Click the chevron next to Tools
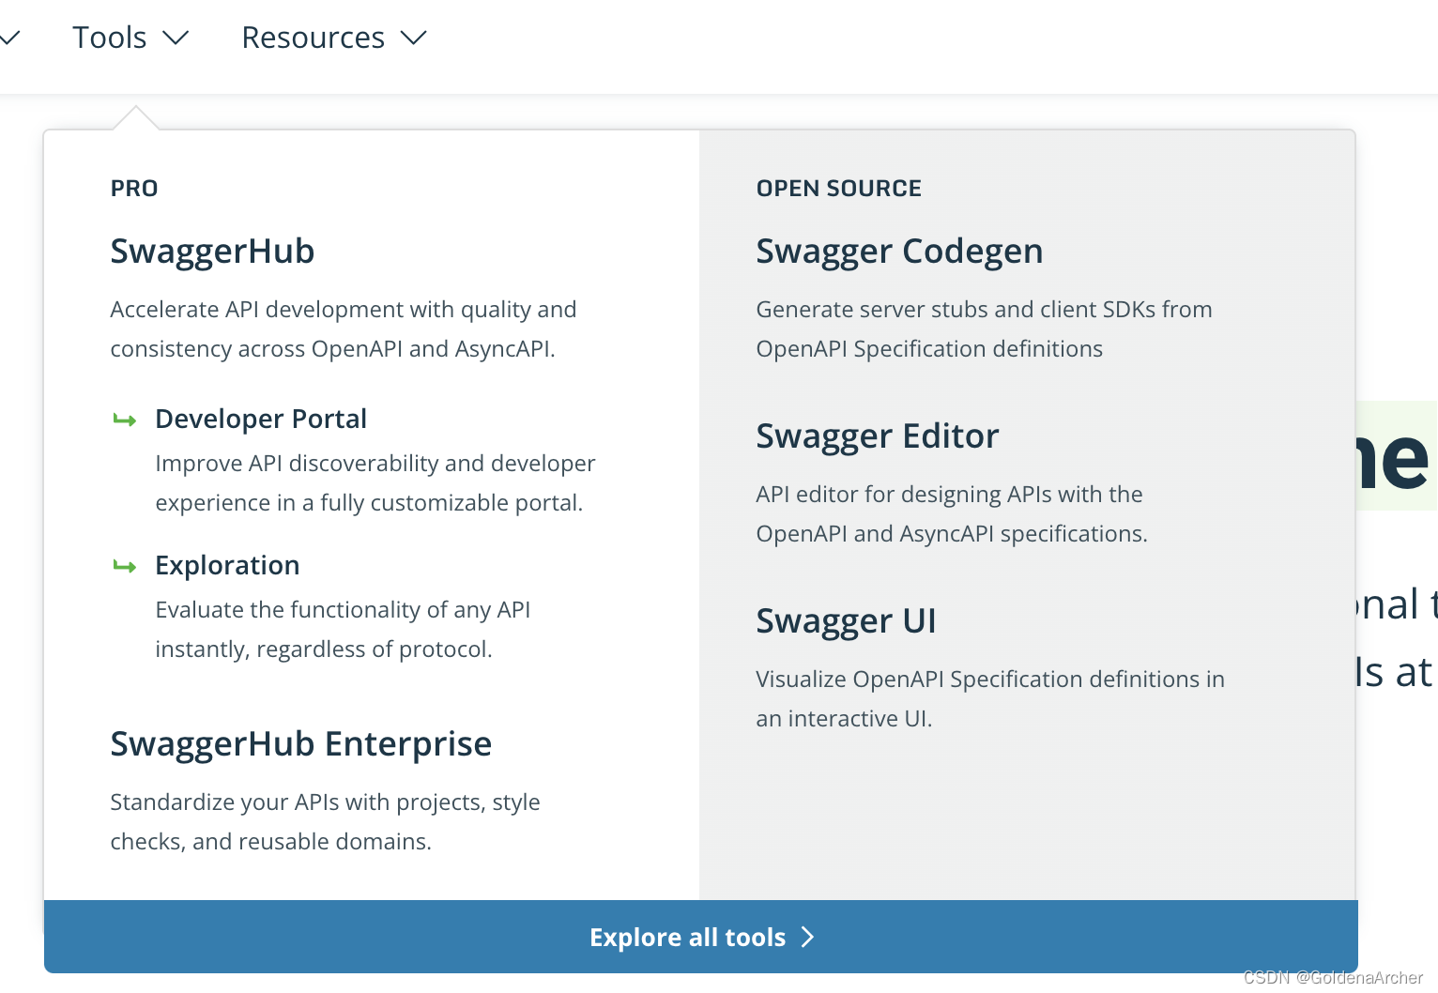The height and width of the screenshot is (993, 1438). [x=176, y=38]
